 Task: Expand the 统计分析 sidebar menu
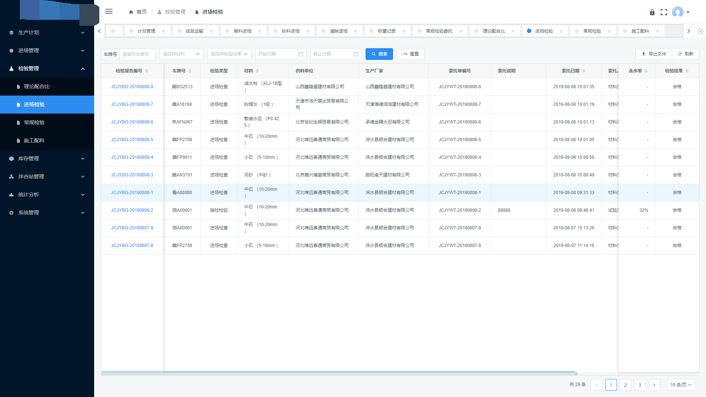(47, 194)
